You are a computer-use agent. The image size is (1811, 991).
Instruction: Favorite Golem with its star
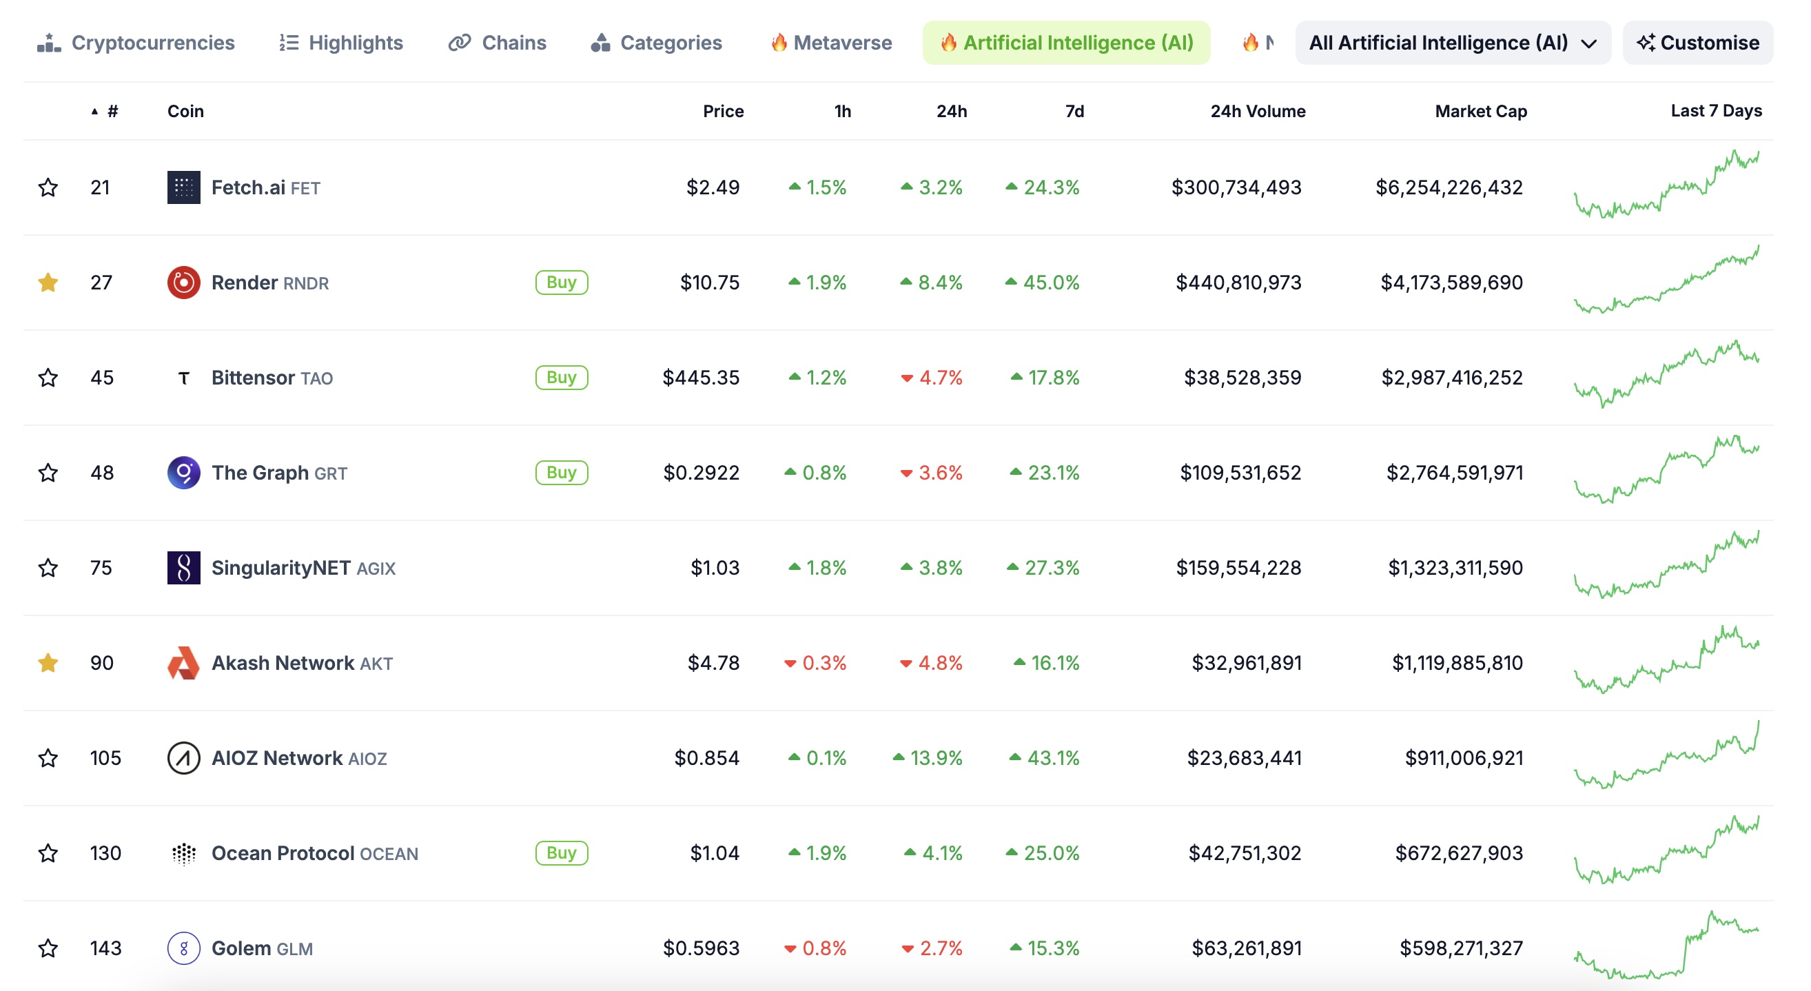coord(48,948)
